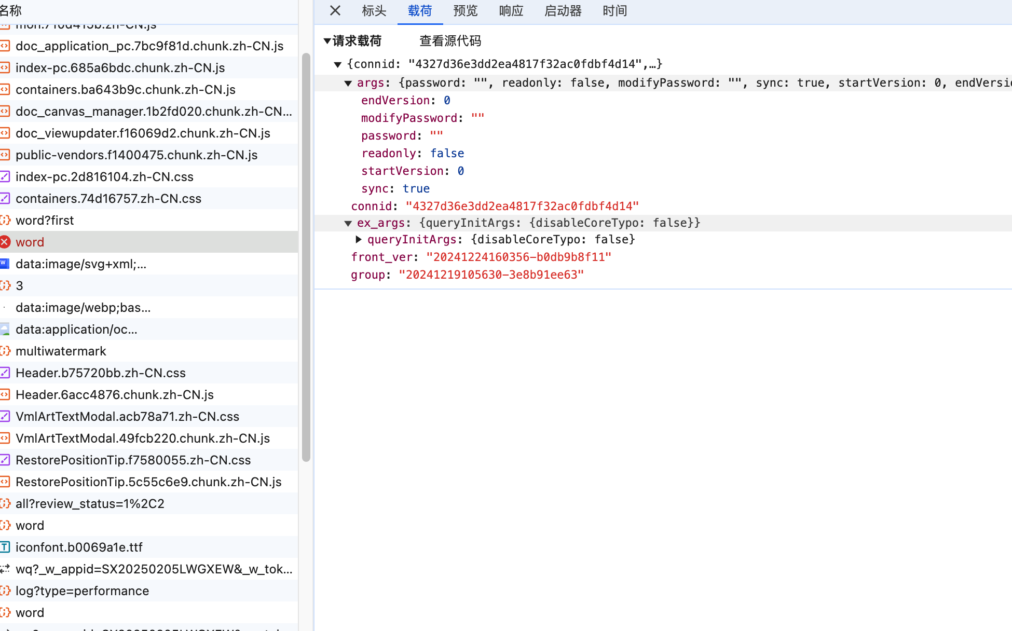Open the 预览 tab

coord(466,11)
